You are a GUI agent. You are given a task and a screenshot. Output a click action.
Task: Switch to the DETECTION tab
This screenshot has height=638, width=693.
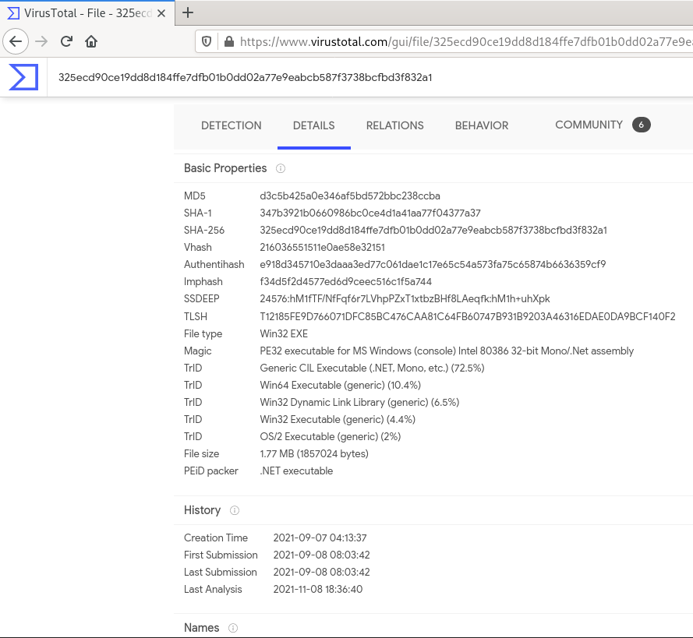click(x=232, y=125)
